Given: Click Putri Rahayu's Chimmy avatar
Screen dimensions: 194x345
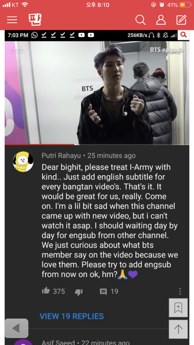Looking at the screenshot, I should (23, 161).
